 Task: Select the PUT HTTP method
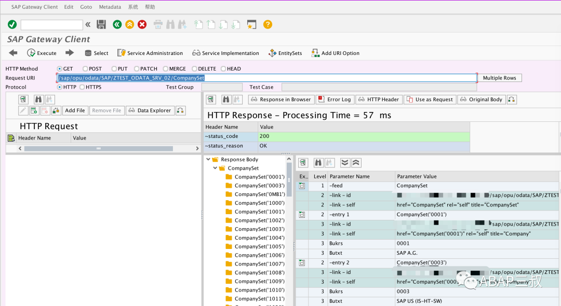pyautogui.click(x=114, y=68)
